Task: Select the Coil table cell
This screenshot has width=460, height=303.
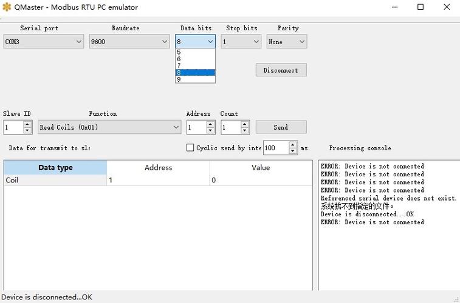Action: pos(55,180)
